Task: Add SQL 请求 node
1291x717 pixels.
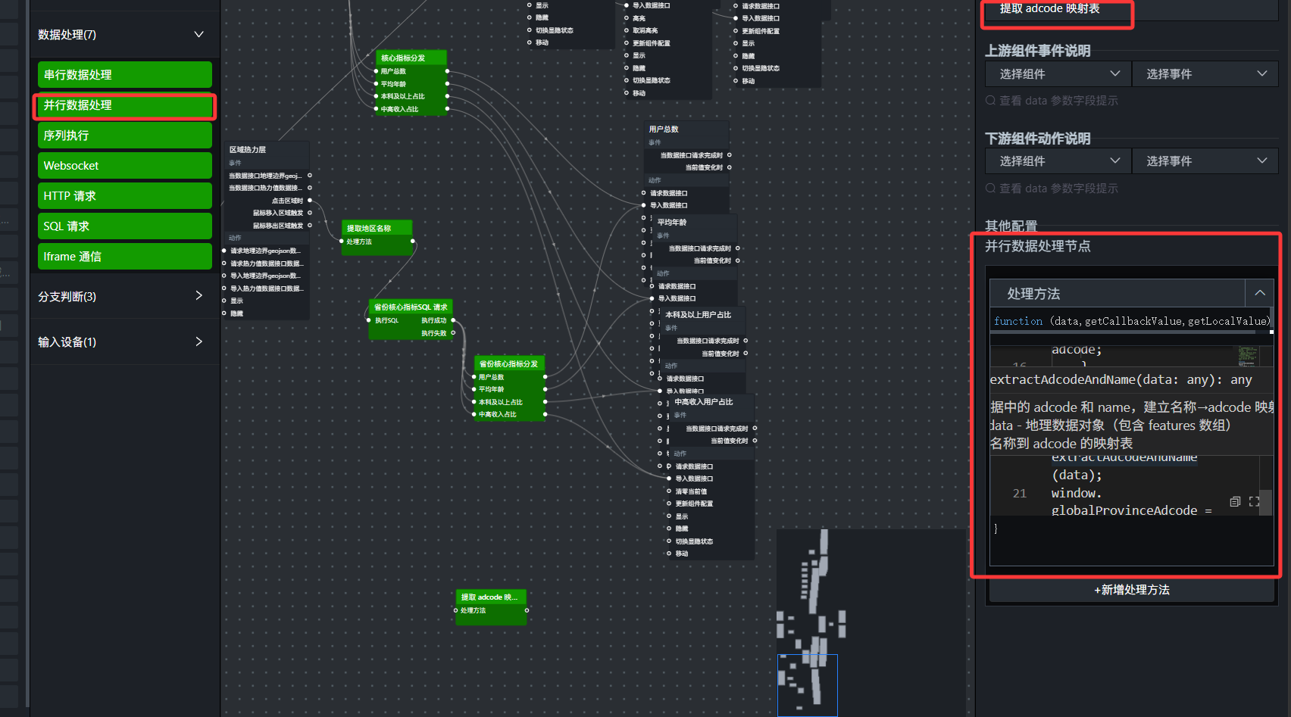Action: [x=125, y=226]
